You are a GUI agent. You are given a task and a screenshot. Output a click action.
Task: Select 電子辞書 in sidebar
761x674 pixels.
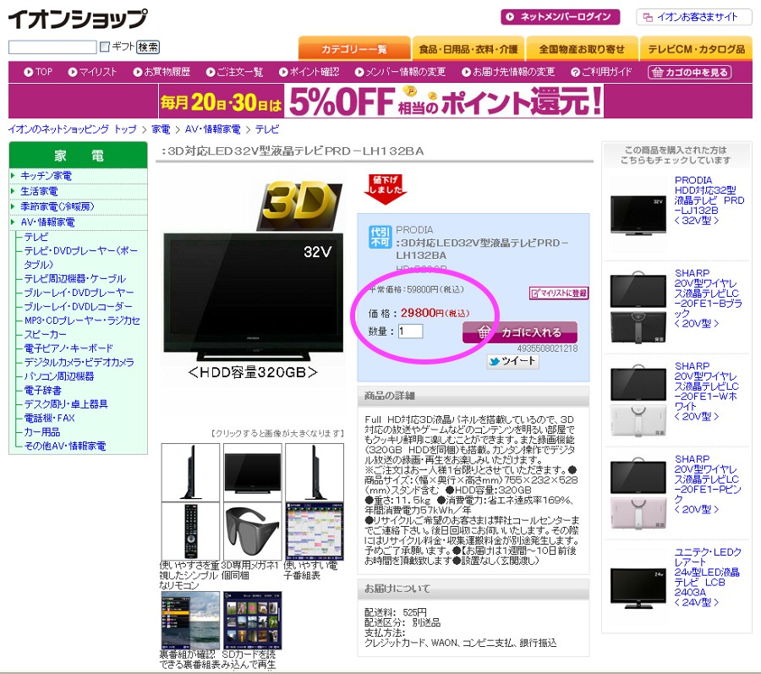[x=43, y=390]
